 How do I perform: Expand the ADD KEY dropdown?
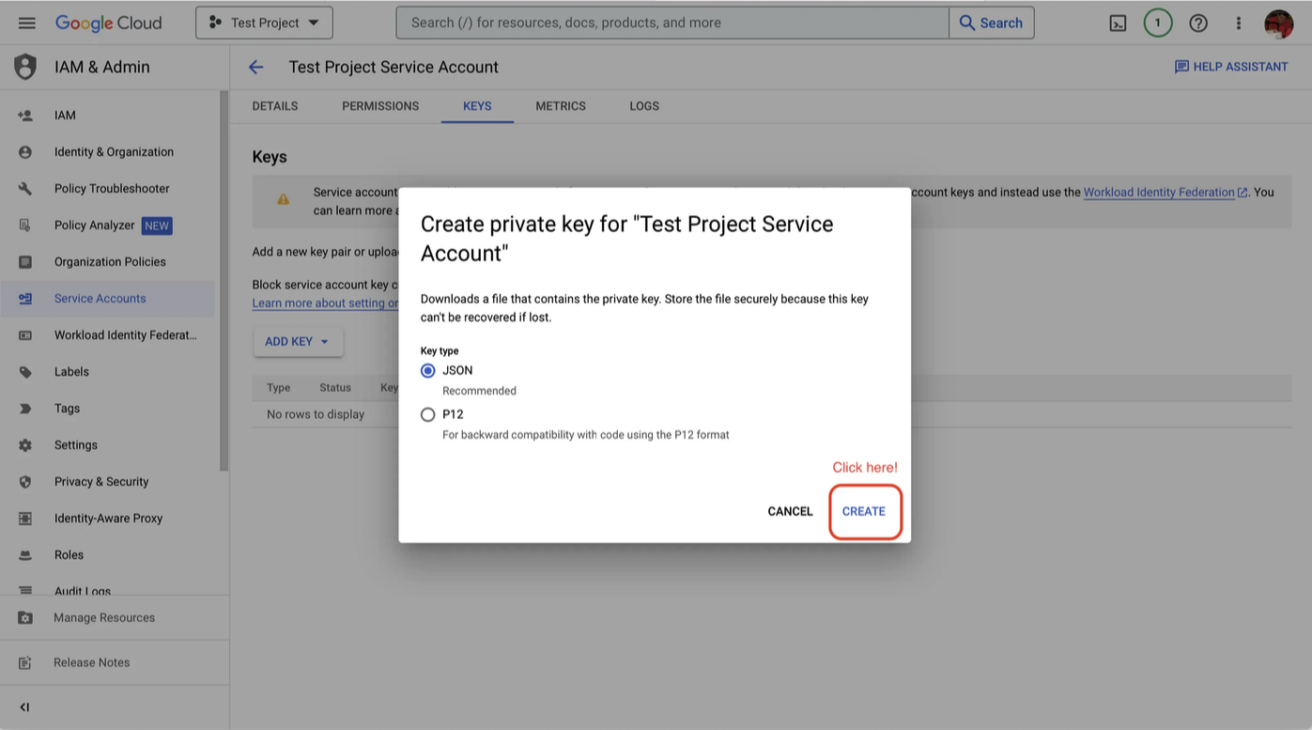pyautogui.click(x=298, y=342)
